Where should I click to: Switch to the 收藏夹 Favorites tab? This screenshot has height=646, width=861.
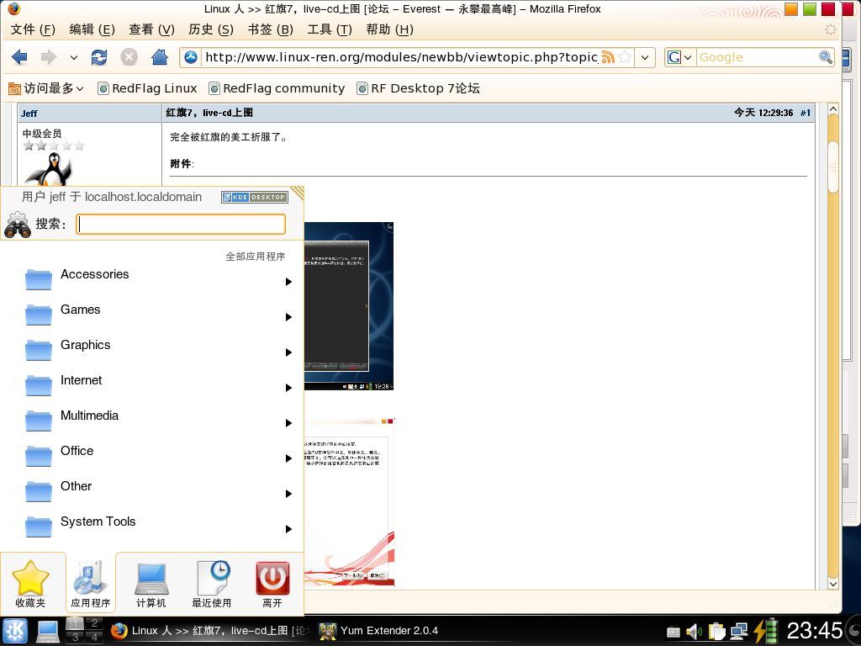pos(30,584)
